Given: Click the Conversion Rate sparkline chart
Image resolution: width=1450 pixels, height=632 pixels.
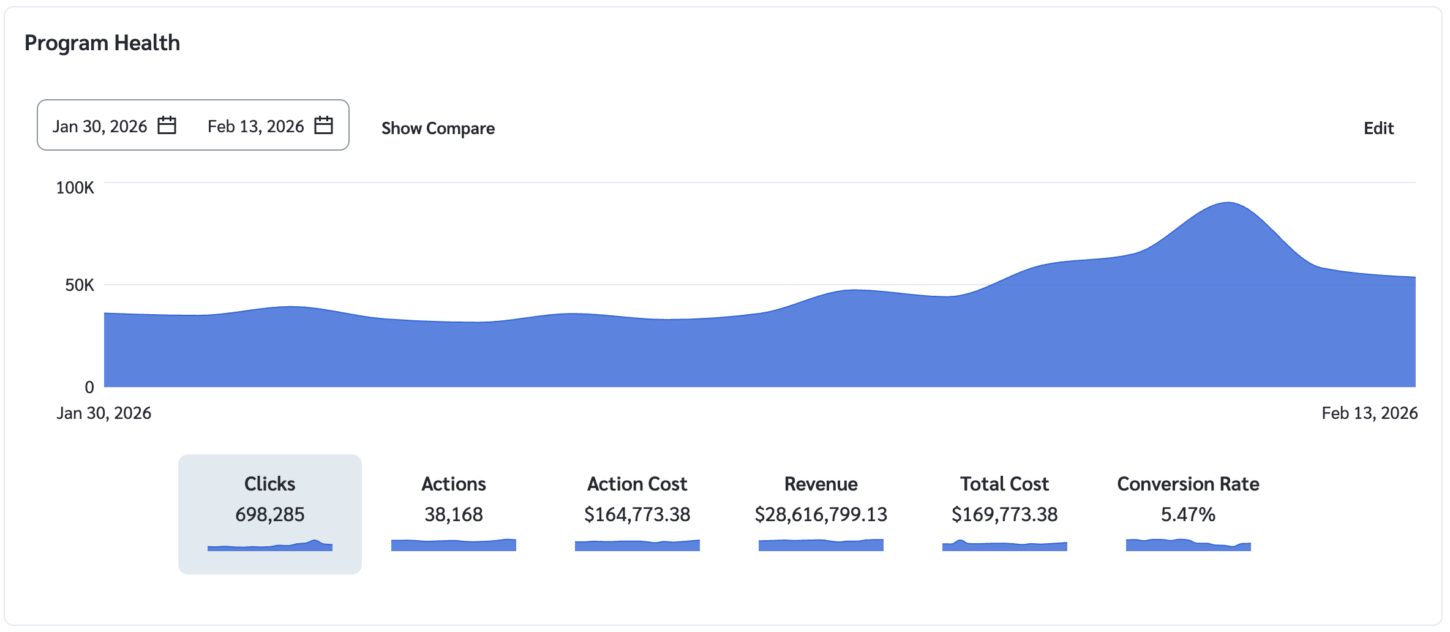Looking at the screenshot, I should pos(1188,545).
